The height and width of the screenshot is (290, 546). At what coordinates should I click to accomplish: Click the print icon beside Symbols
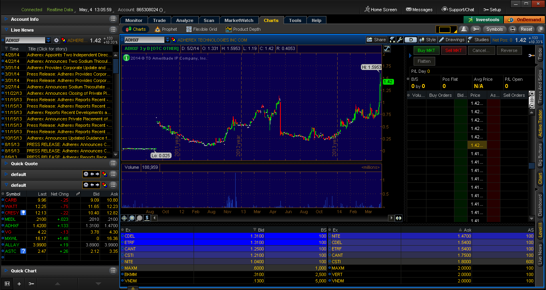click(x=512, y=29)
